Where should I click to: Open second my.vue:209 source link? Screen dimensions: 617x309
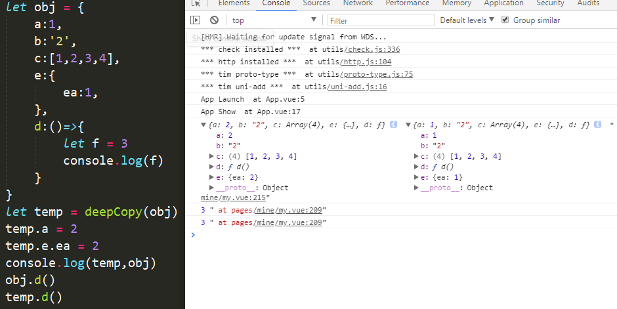288,223
